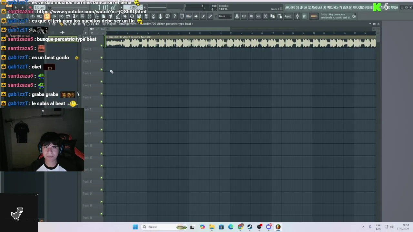Toggle the metronome icon in the toolbar
413x232 pixels.
click(x=33, y=16)
